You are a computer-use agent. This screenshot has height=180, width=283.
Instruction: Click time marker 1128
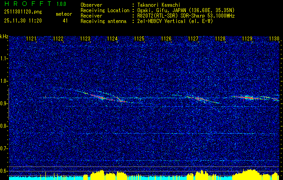pyautogui.click(x=220, y=39)
